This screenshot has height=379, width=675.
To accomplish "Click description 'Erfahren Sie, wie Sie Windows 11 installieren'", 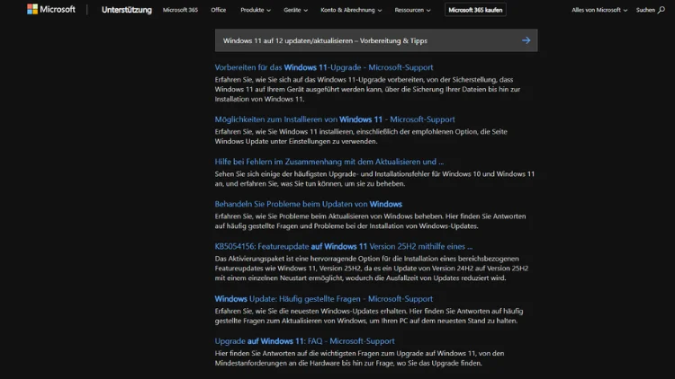I will [x=361, y=137].
